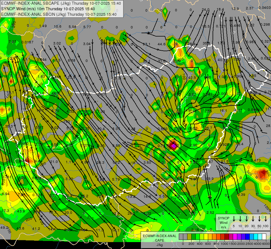The width and height of the screenshot is (271, 249).
Task: Click the ECMWF-INDEX-ANAL SBCIN title line
Action: tap(59, 14)
